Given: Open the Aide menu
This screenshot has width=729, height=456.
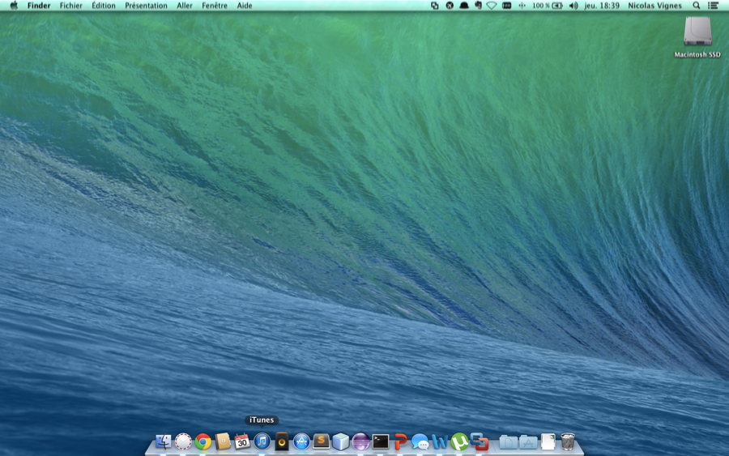Looking at the screenshot, I should [x=245, y=6].
